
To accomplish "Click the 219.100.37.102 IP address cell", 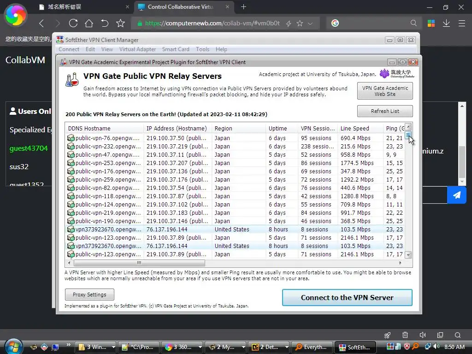I will pyautogui.click(x=177, y=205).
